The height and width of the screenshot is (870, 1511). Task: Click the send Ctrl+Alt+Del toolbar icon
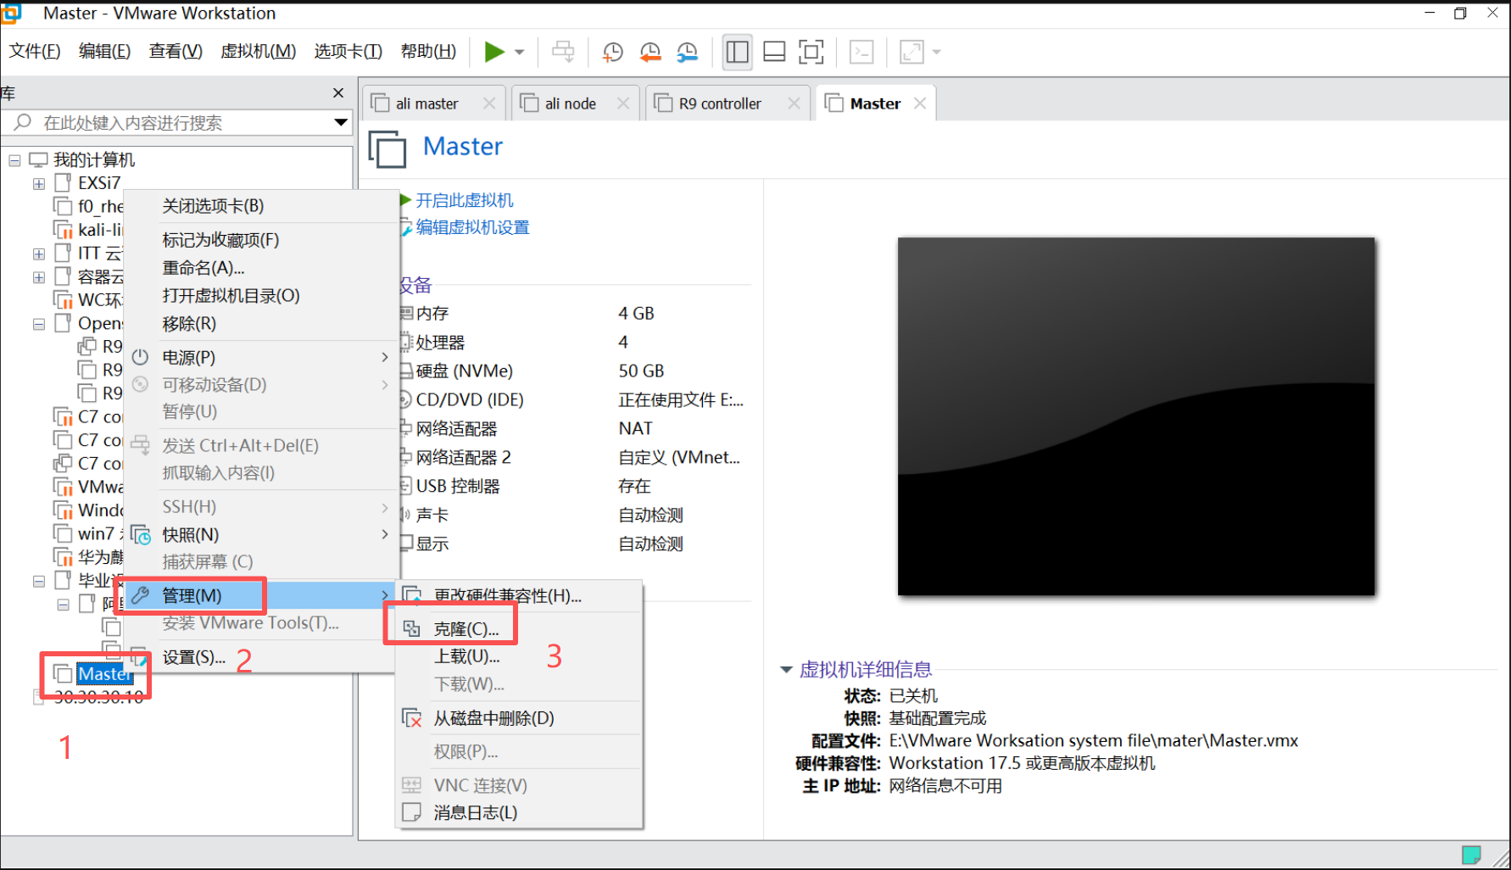563,52
